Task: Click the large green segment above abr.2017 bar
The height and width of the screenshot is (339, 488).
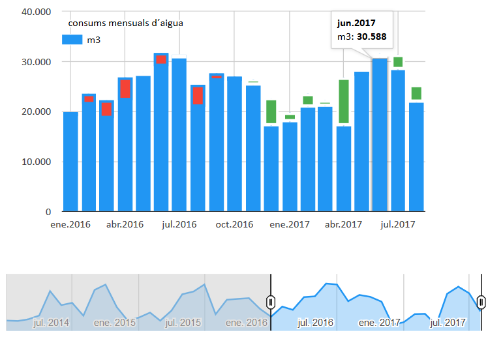Action: 344,102
